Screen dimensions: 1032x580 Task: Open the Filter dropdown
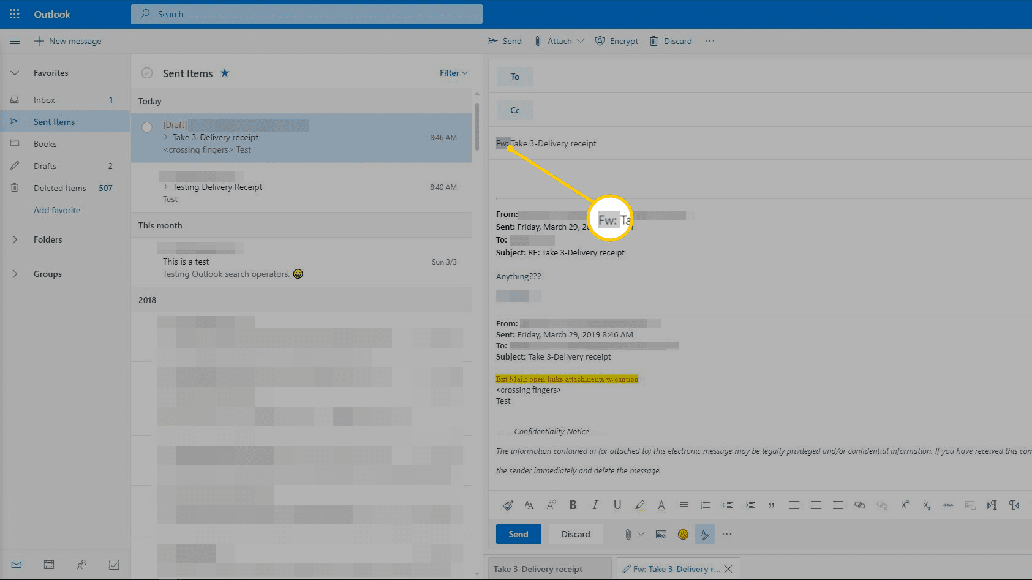pos(454,73)
